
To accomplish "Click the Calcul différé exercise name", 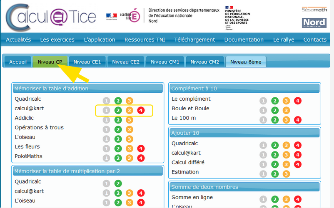I will (188, 162).
